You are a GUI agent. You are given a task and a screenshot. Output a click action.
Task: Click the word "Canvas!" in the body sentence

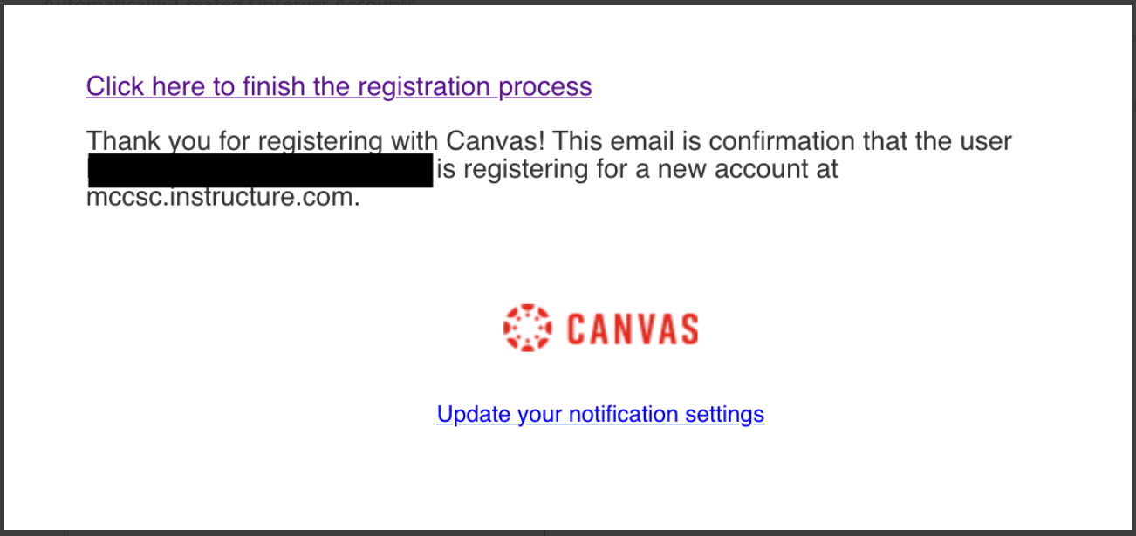pyautogui.click(x=496, y=140)
